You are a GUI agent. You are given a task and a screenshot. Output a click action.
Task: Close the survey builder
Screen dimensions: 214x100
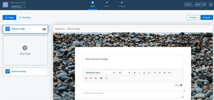point(211,5)
